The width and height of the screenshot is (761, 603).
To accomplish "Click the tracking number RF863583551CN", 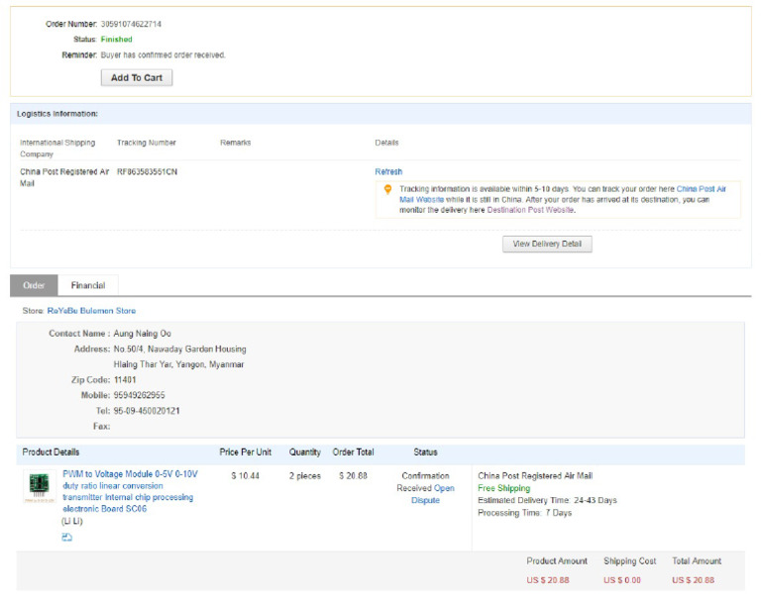I will coord(148,172).
